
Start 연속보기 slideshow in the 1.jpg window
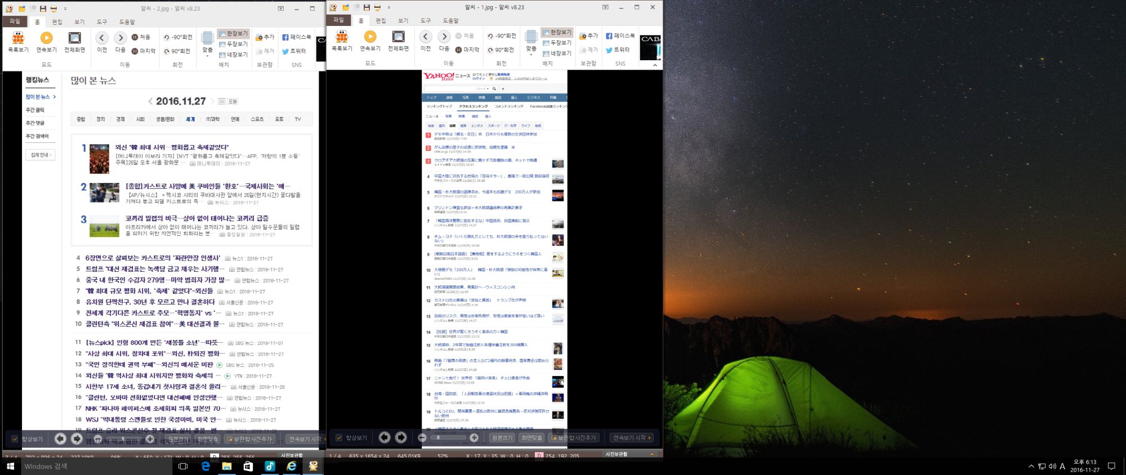pyautogui.click(x=370, y=41)
